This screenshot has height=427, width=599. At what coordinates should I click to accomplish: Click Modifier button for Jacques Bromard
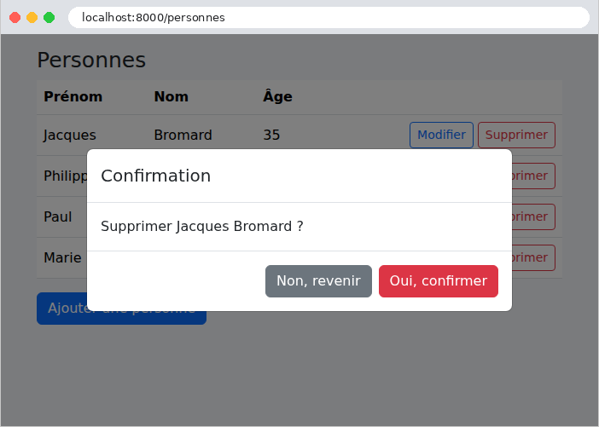pos(441,135)
